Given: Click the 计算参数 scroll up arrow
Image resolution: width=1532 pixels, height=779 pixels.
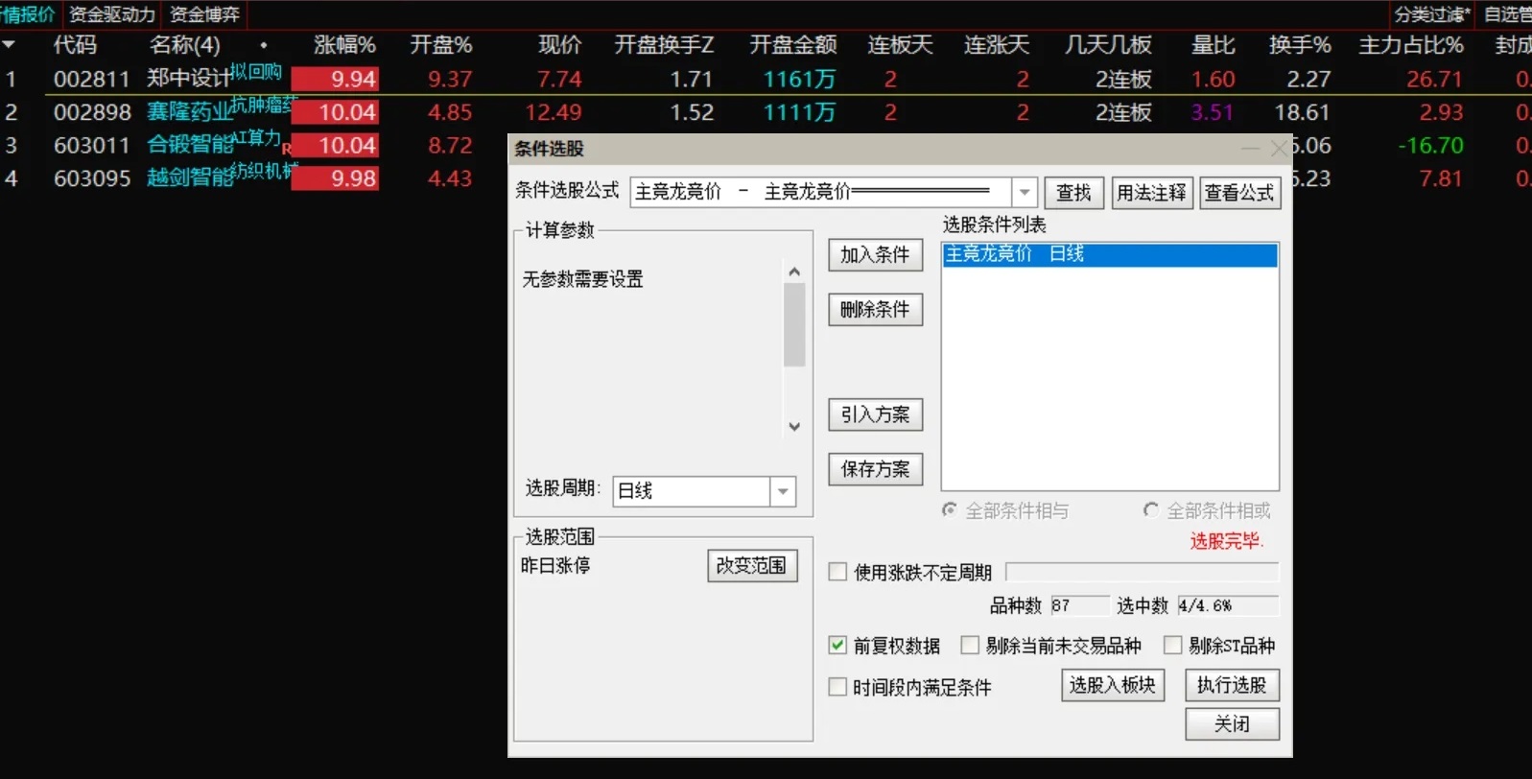Looking at the screenshot, I should click(794, 272).
